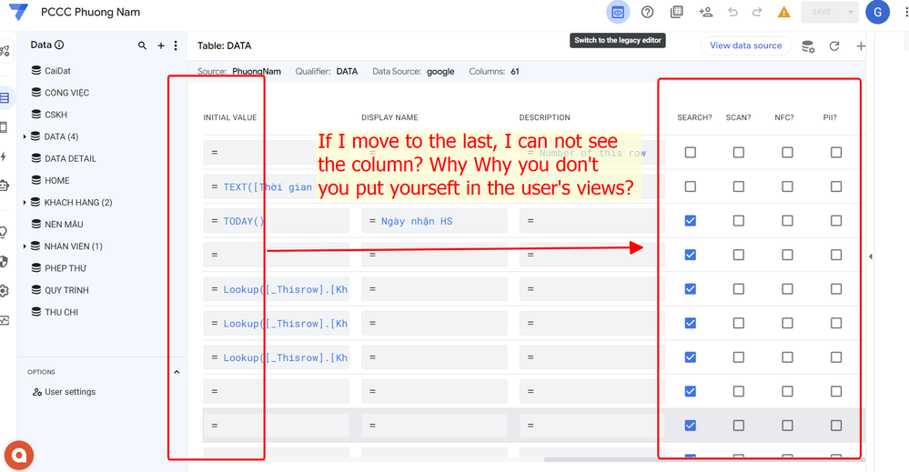Screen dimensions: 909x472
Task: Open the right side panel arrow
Action: pyautogui.click(x=870, y=256)
